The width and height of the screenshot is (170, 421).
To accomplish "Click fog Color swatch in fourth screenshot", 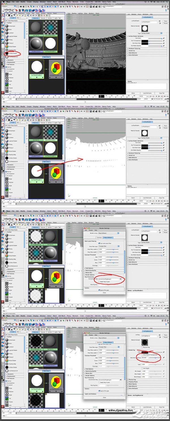I will pyautogui.click(x=144, y=352).
